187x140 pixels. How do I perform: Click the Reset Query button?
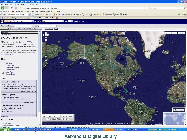click(x=49, y=29)
